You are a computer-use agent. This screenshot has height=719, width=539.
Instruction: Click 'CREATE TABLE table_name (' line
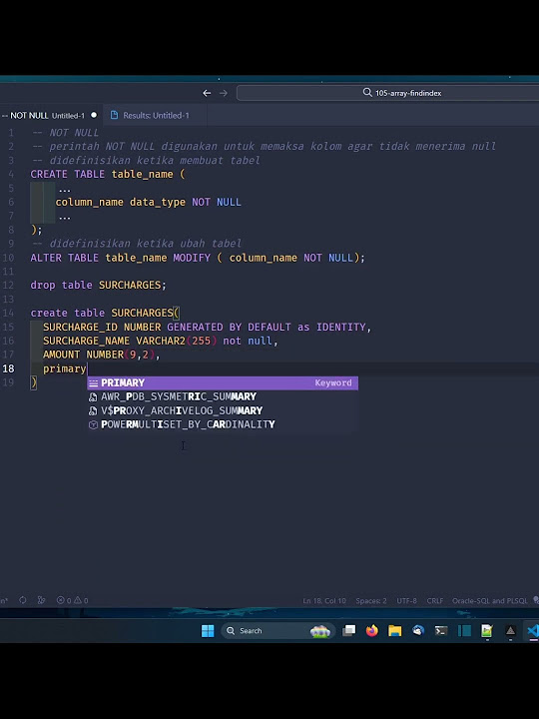click(x=108, y=174)
